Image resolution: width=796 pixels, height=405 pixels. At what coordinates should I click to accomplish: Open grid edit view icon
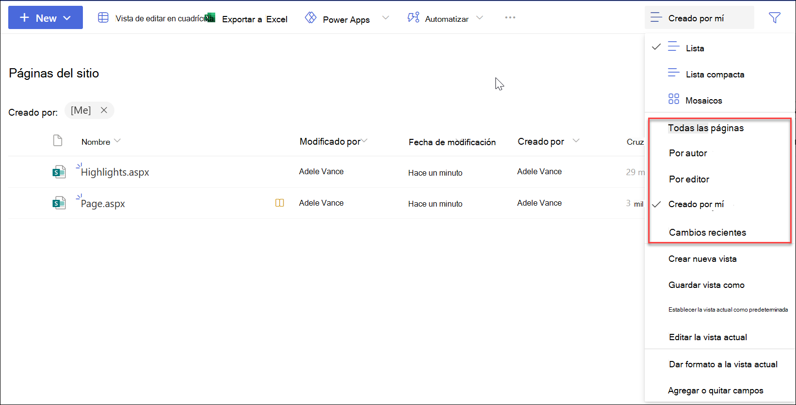[103, 18]
